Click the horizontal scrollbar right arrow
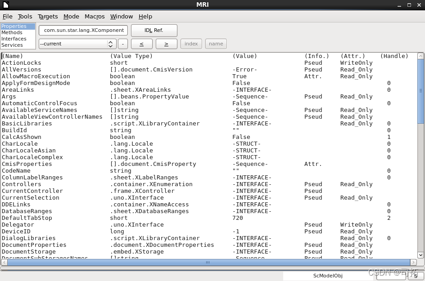The width and height of the screenshot is (425, 281). click(413, 262)
